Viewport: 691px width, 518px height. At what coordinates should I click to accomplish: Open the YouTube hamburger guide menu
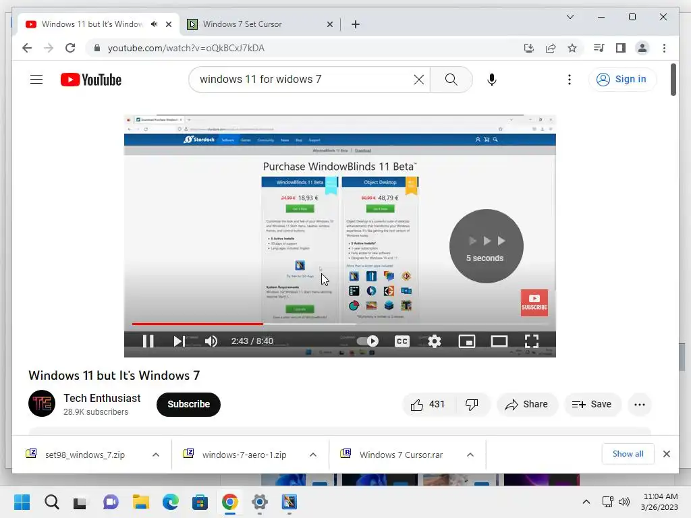tap(36, 80)
